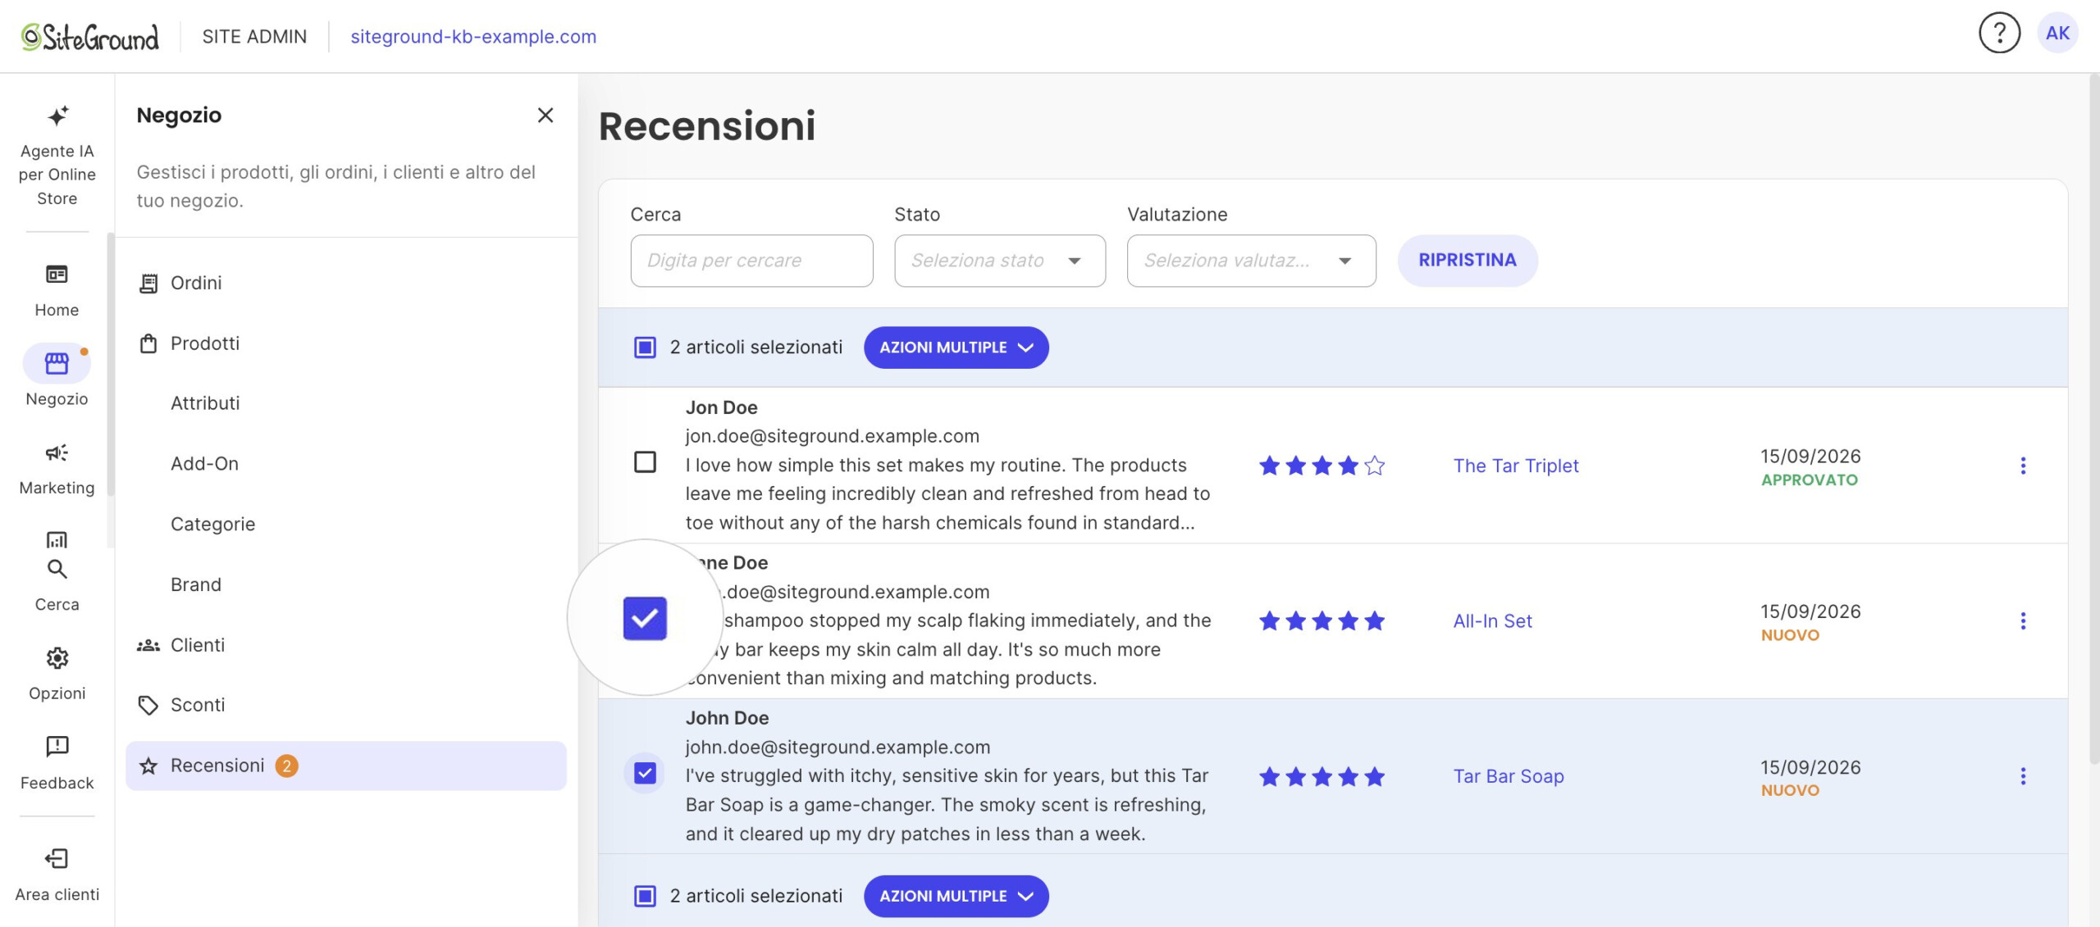Uncheck the John Doe review checkbox
The width and height of the screenshot is (2100, 927).
[x=645, y=773]
